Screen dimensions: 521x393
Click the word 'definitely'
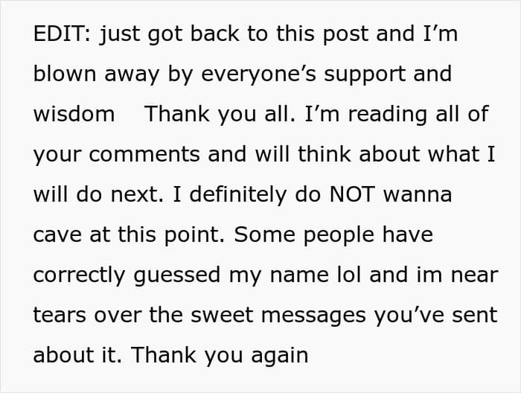point(238,194)
